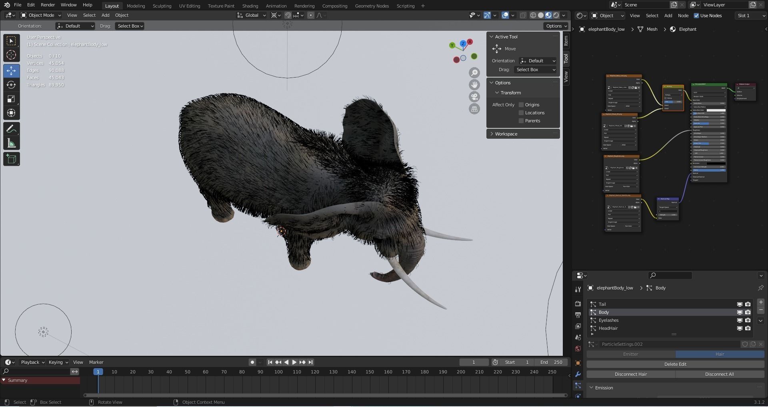Enable the Parents checkbox
The width and height of the screenshot is (768, 407).
point(521,121)
